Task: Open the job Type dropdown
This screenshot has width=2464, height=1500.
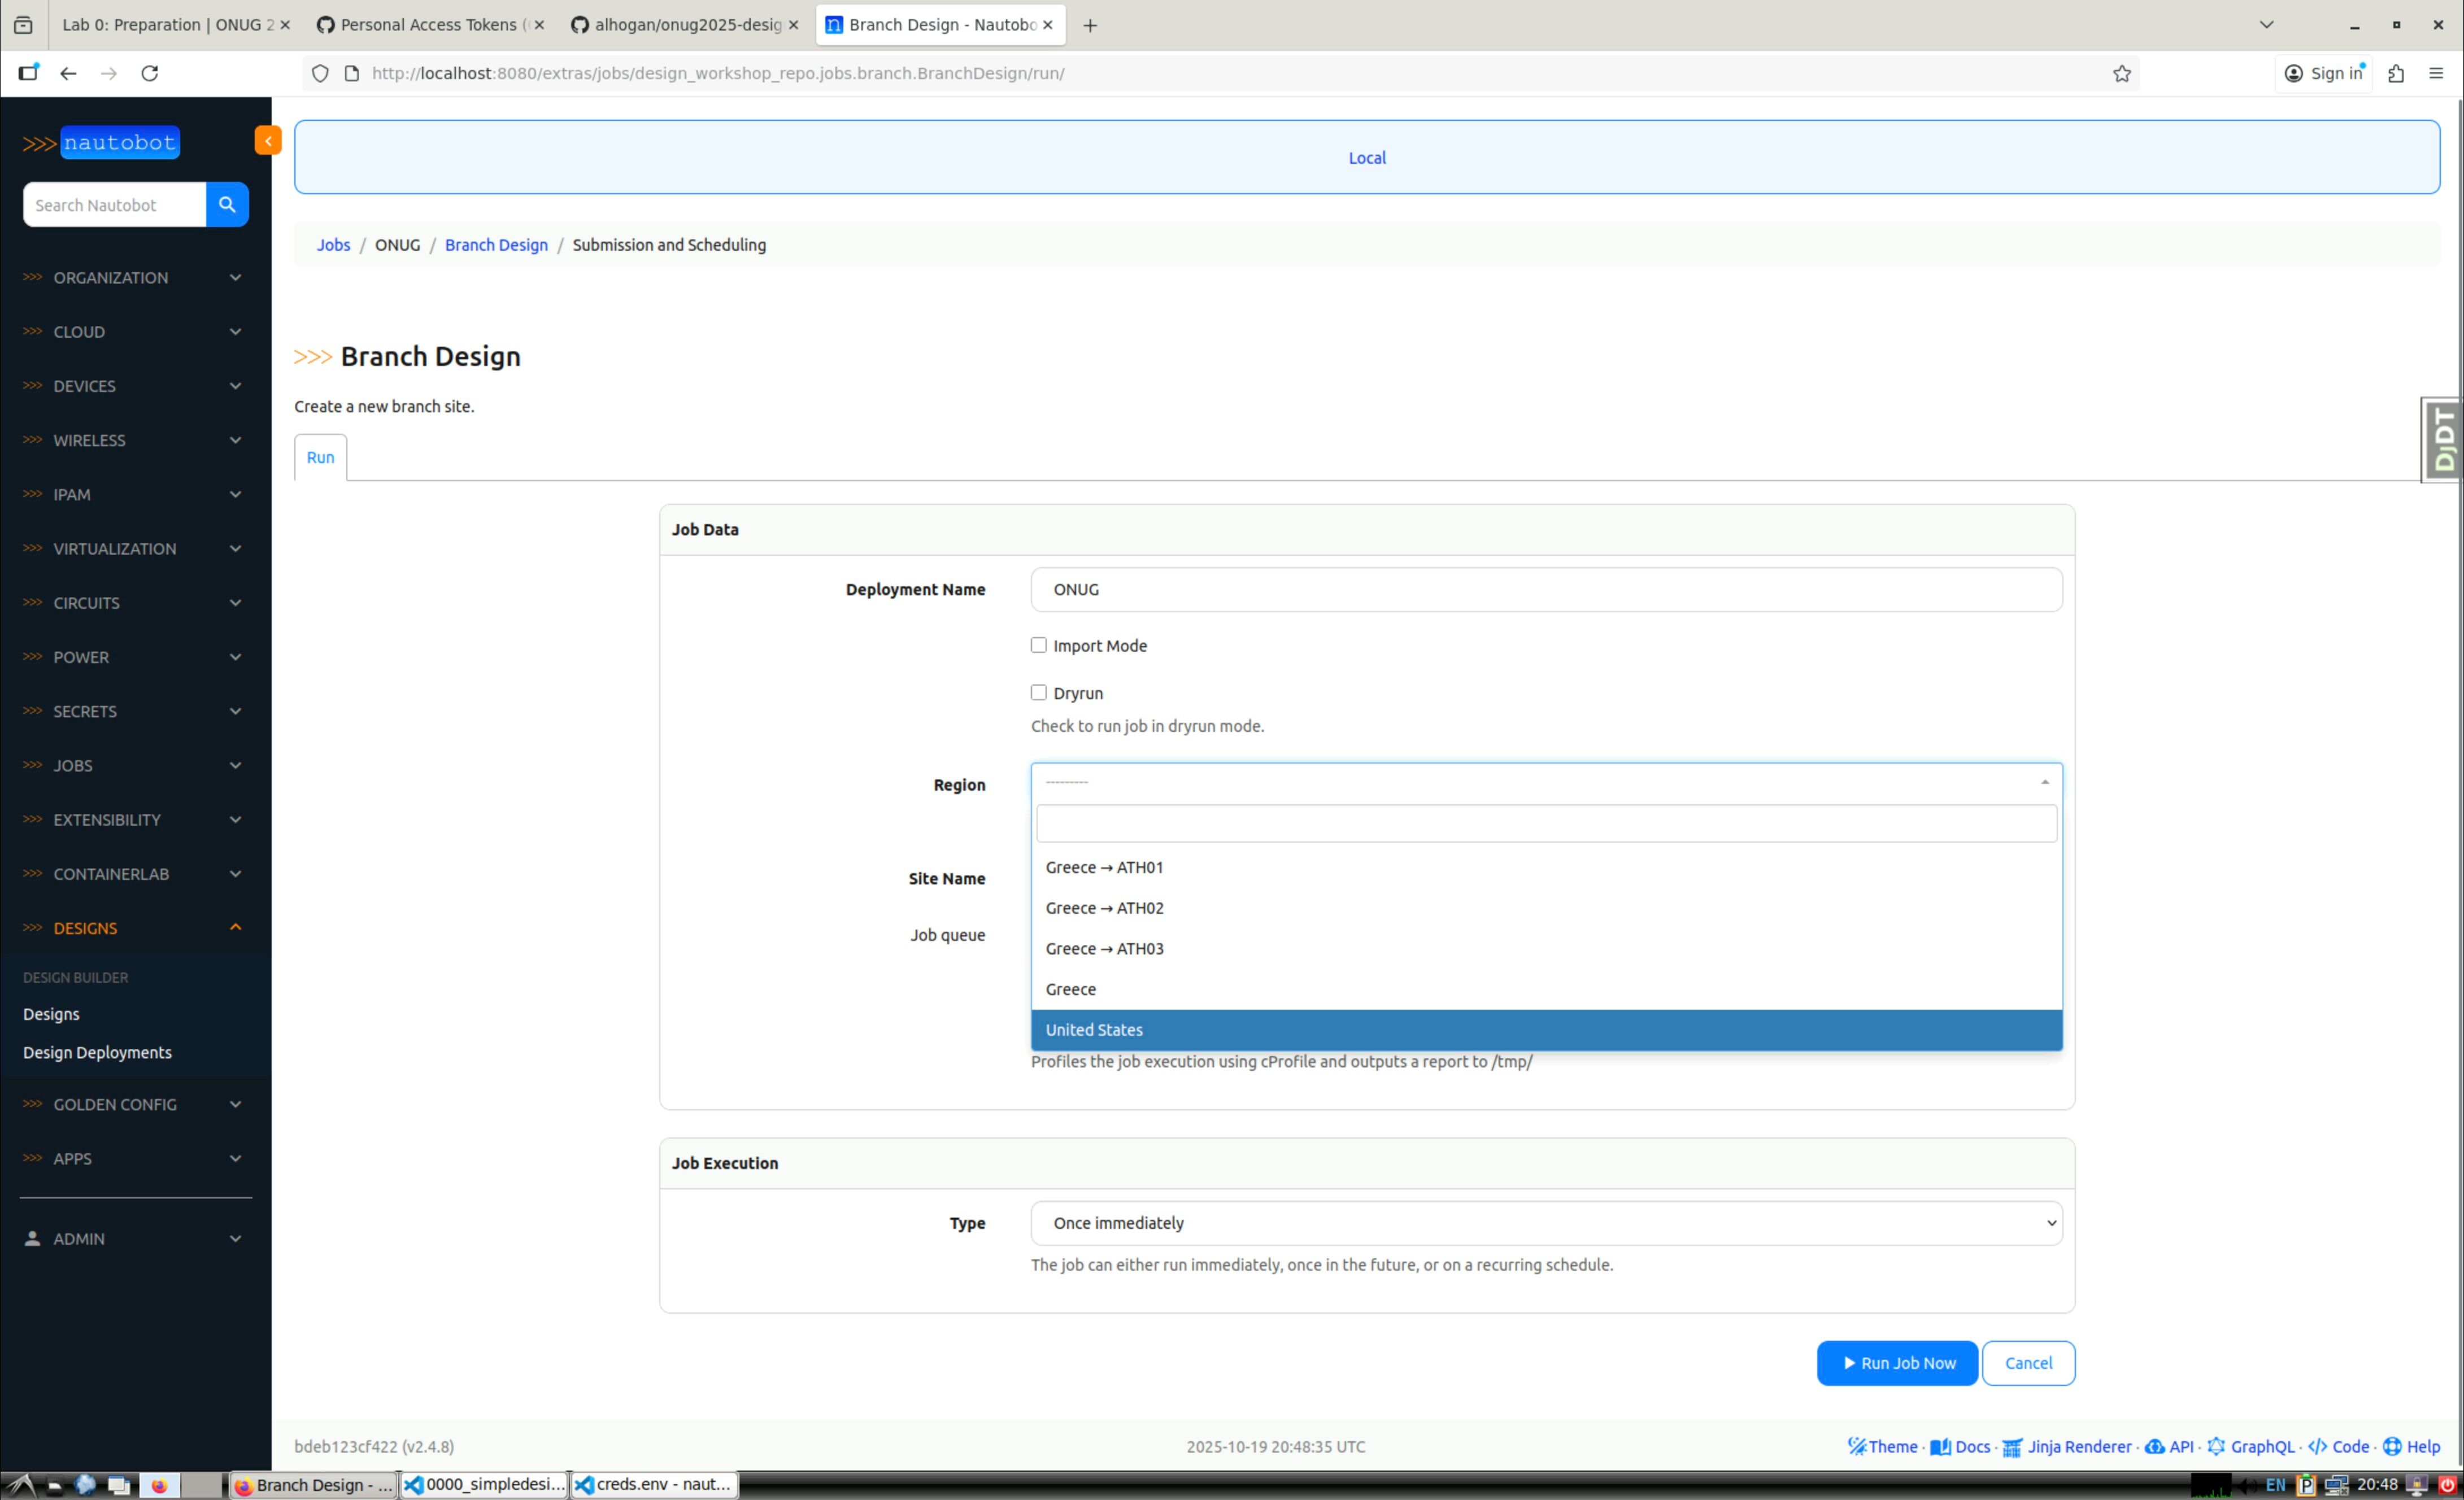Action: coord(1545,1222)
